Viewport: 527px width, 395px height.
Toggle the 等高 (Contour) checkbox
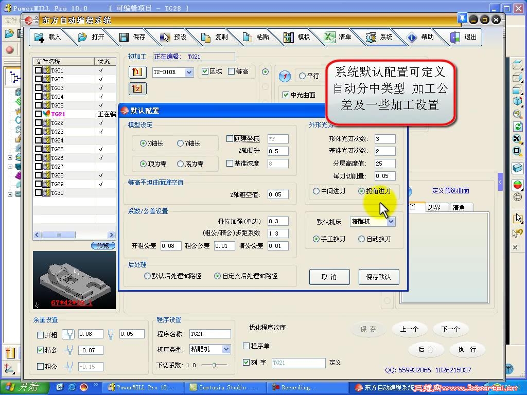pos(231,71)
